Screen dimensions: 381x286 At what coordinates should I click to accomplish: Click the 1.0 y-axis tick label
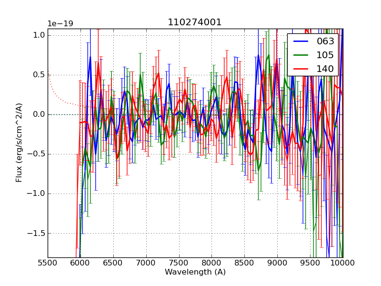click(40, 35)
